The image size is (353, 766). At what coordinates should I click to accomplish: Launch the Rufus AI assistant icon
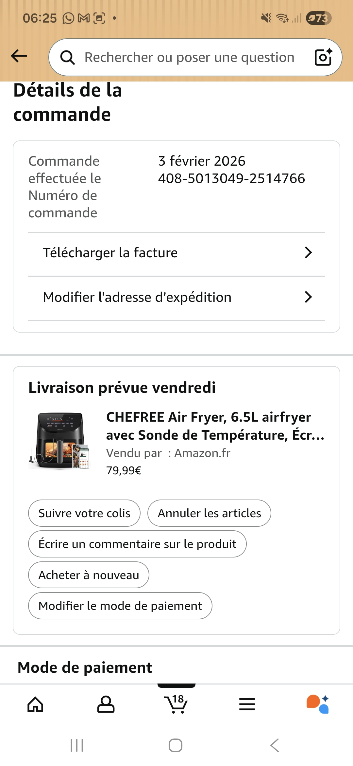click(318, 704)
